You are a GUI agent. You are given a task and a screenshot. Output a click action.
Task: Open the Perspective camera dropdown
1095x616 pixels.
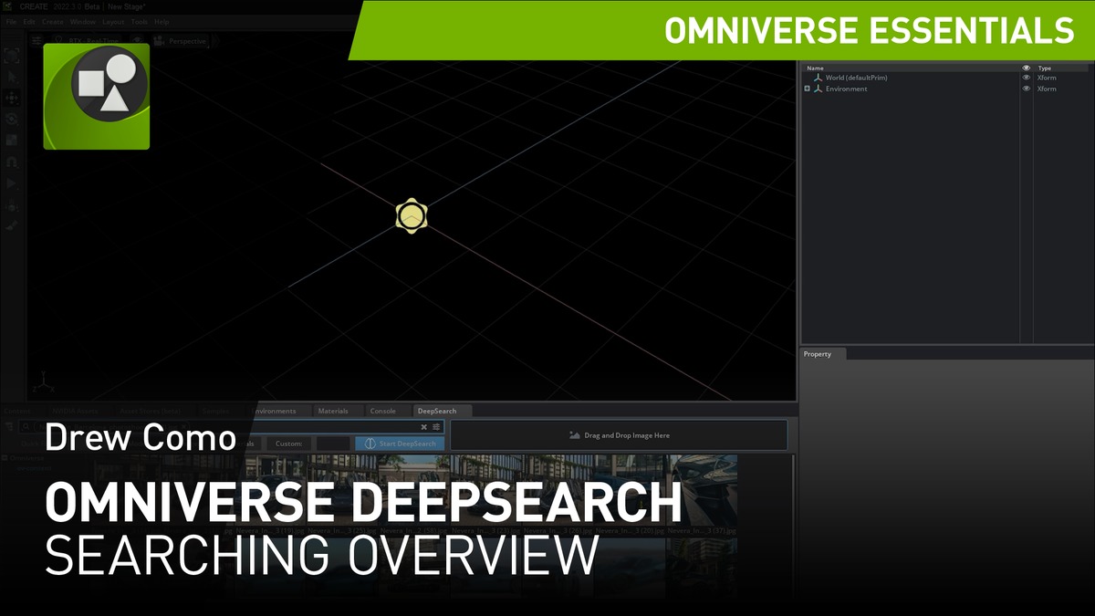181,41
